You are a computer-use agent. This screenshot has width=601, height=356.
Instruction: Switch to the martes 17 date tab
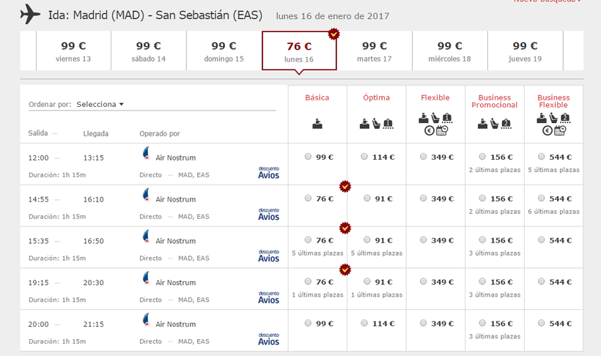click(x=374, y=51)
